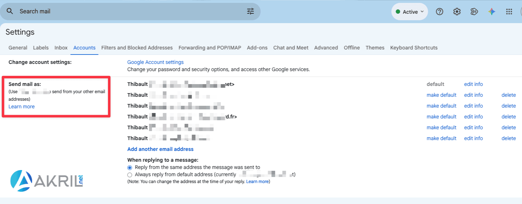Click Add another email address
Image resolution: width=522 pixels, height=204 pixels.
tap(160, 149)
